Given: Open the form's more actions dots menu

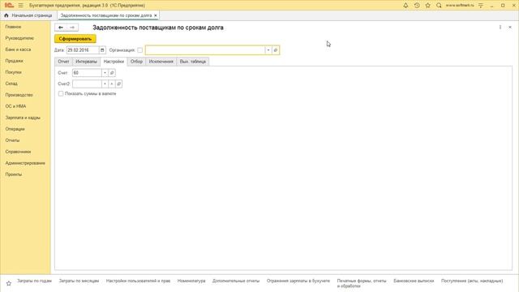Looking at the screenshot, I should 500,27.
